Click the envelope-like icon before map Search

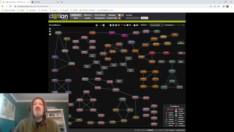(137, 25)
